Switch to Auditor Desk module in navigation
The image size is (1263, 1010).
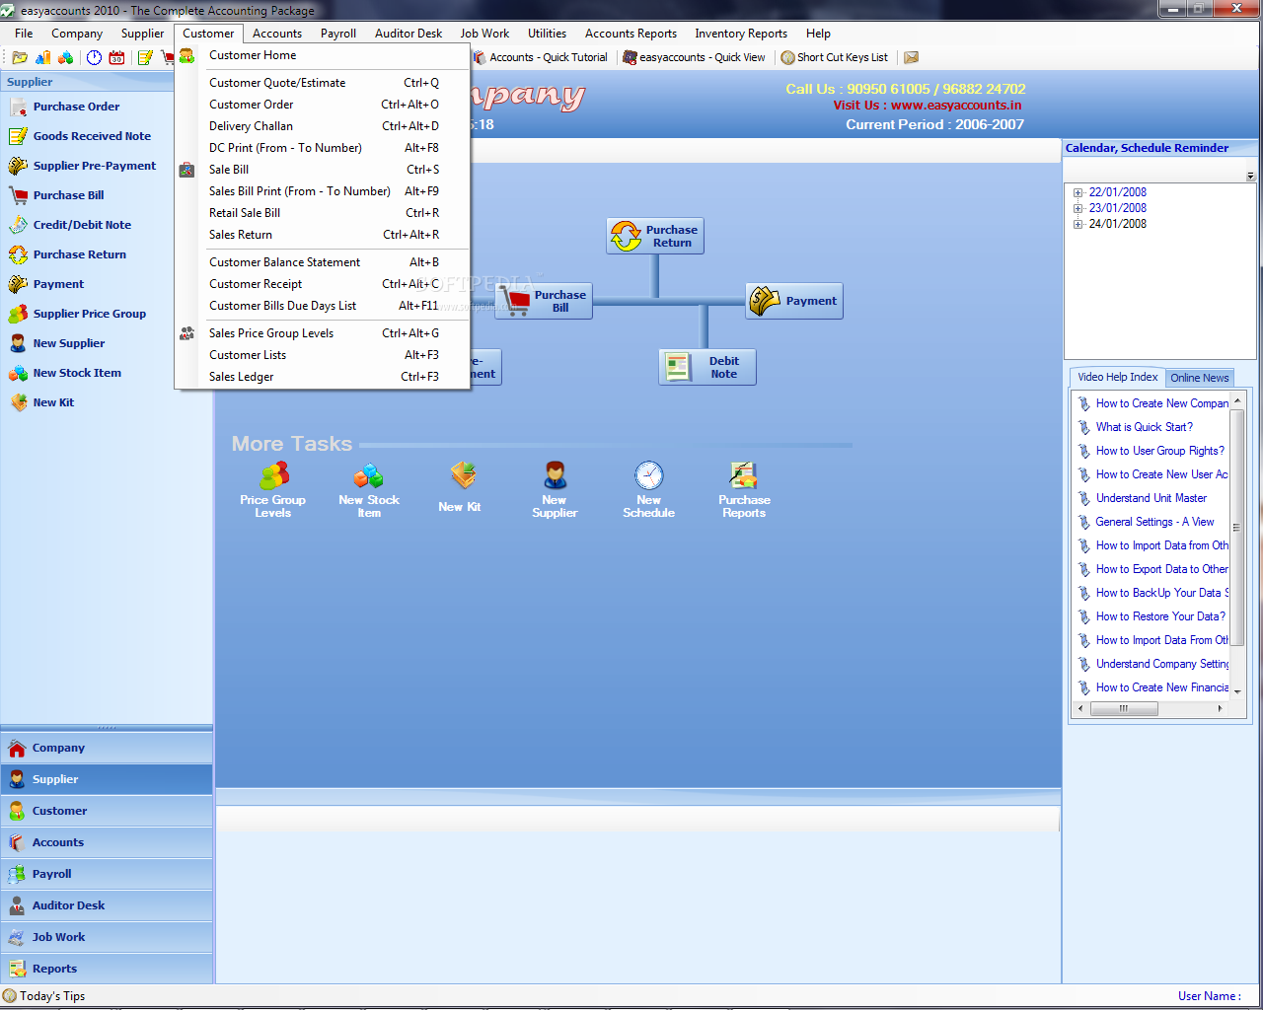pyautogui.click(x=107, y=905)
